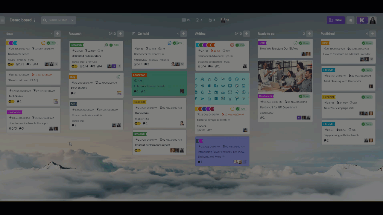Add a card to the Research list
Screen dimensions: 383x215
pos(120,34)
